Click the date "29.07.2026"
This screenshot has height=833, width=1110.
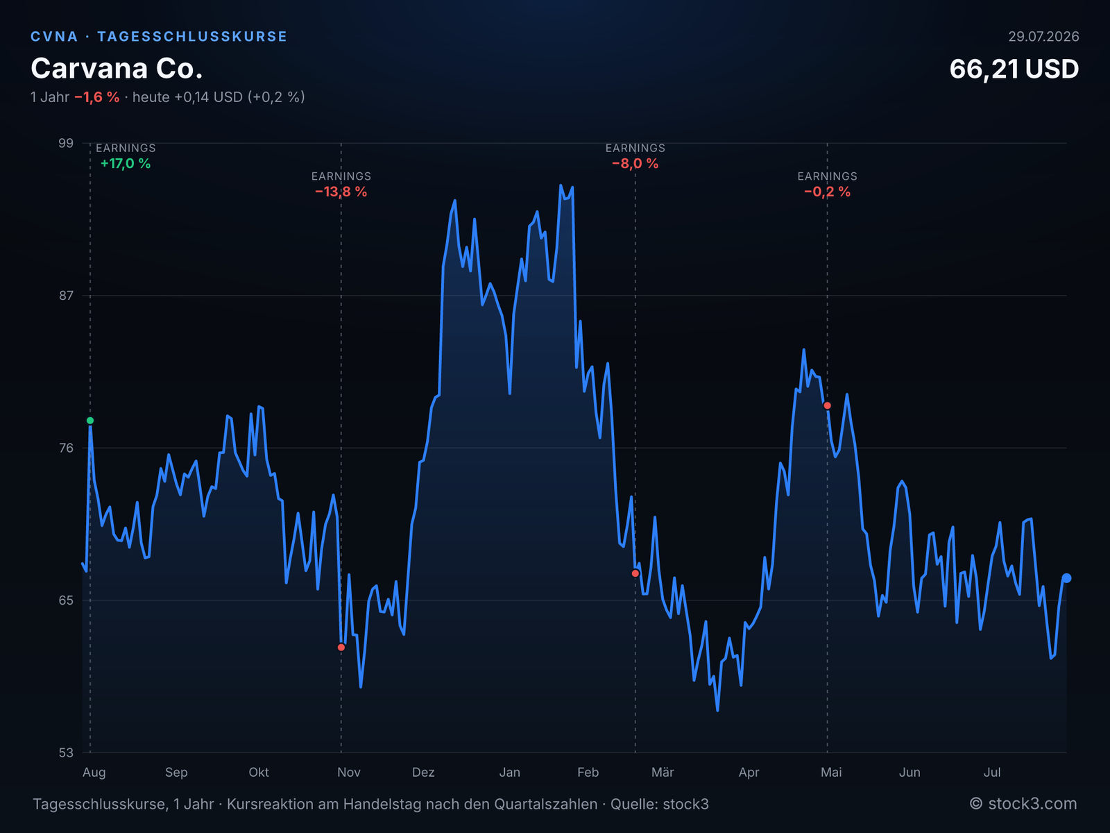[1043, 37]
